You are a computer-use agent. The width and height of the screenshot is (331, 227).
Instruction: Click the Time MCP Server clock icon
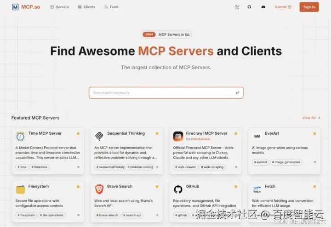[20, 136]
